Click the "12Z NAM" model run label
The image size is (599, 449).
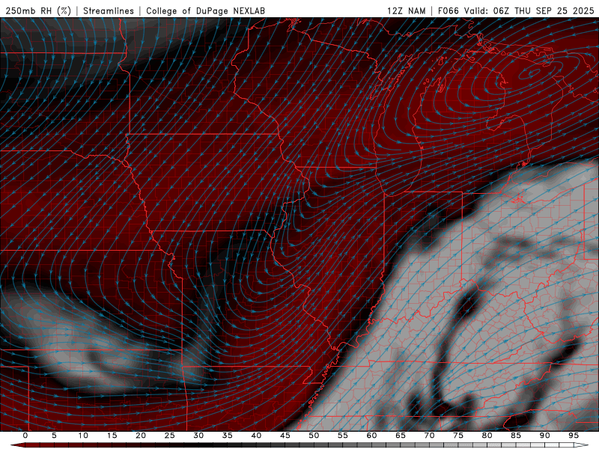click(x=406, y=10)
